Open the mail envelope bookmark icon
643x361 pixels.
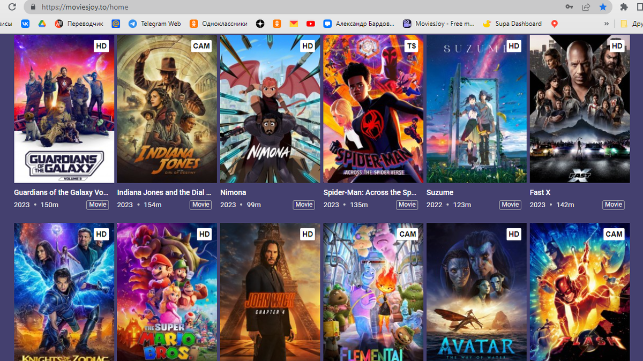(294, 24)
